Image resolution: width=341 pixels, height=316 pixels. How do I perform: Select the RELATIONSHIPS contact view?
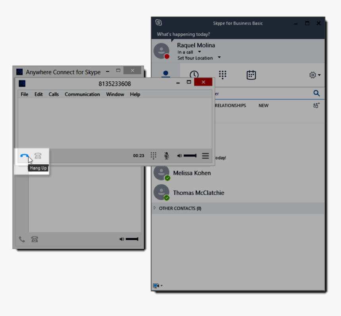pyautogui.click(x=230, y=106)
